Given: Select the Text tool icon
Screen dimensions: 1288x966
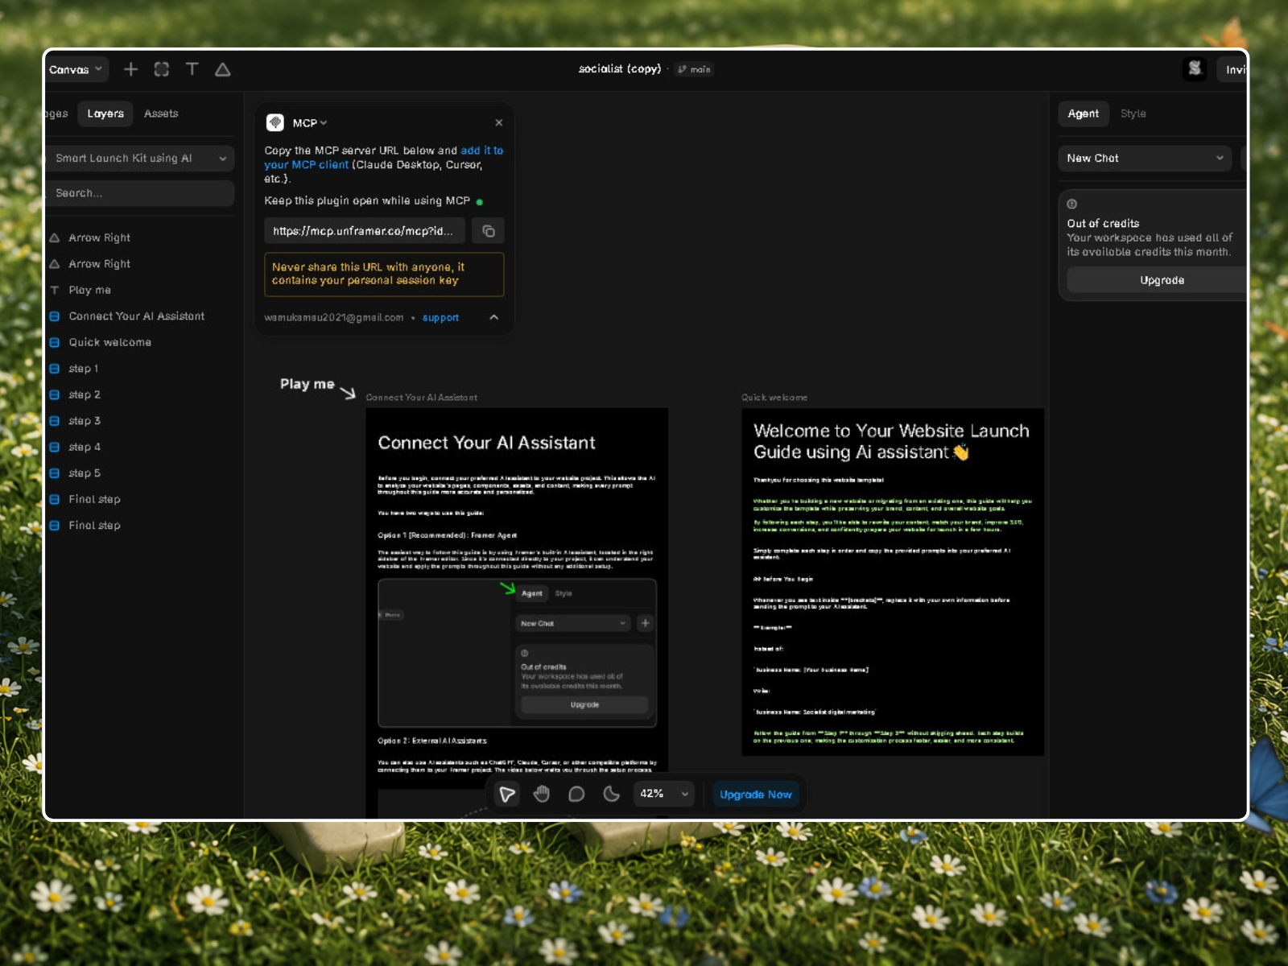Looking at the screenshot, I should (x=192, y=69).
